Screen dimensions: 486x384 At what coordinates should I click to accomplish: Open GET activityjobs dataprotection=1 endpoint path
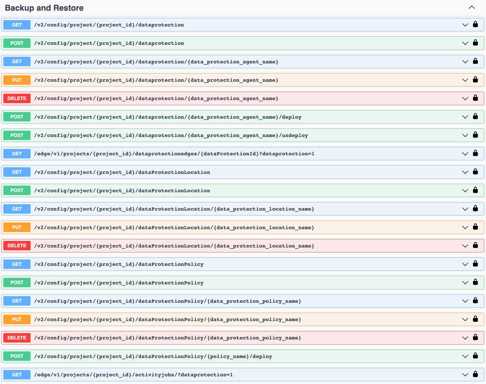point(133,375)
